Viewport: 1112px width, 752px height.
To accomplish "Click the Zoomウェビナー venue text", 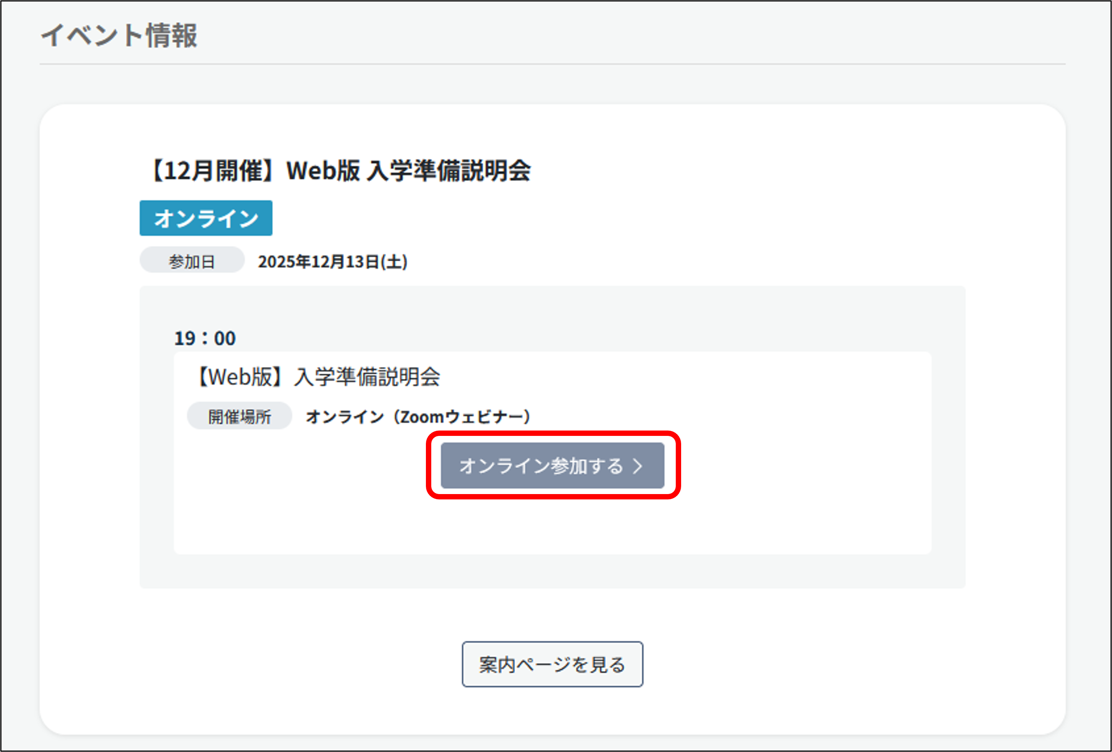I will 462,416.
